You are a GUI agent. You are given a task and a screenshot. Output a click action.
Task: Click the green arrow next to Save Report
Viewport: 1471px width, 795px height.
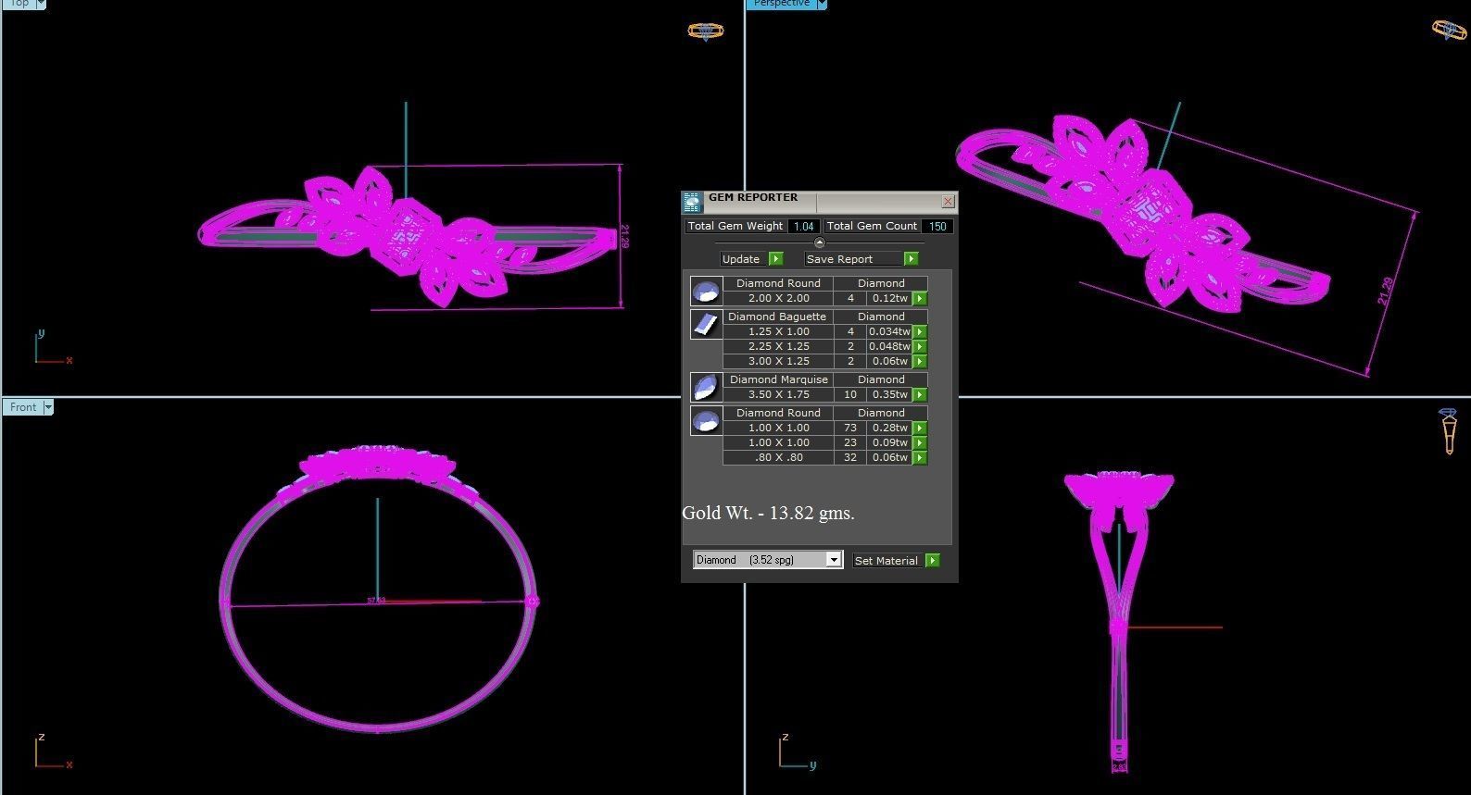click(912, 259)
